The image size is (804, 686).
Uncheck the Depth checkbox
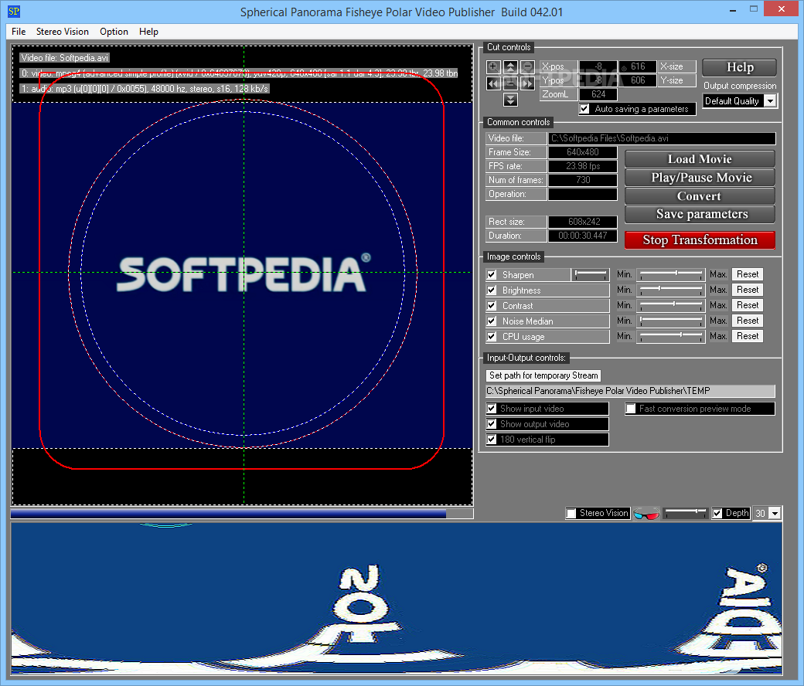coord(717,514)
